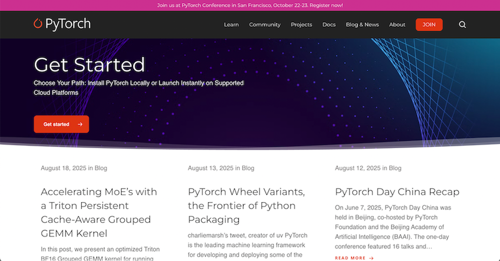Click the Get Started hero heading

89,65
